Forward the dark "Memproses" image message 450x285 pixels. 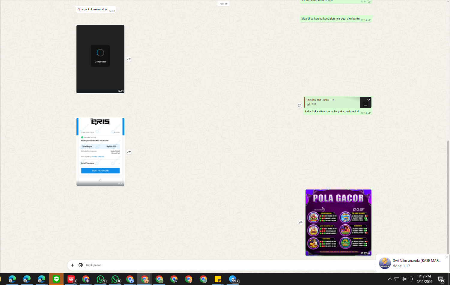(129, 59)
